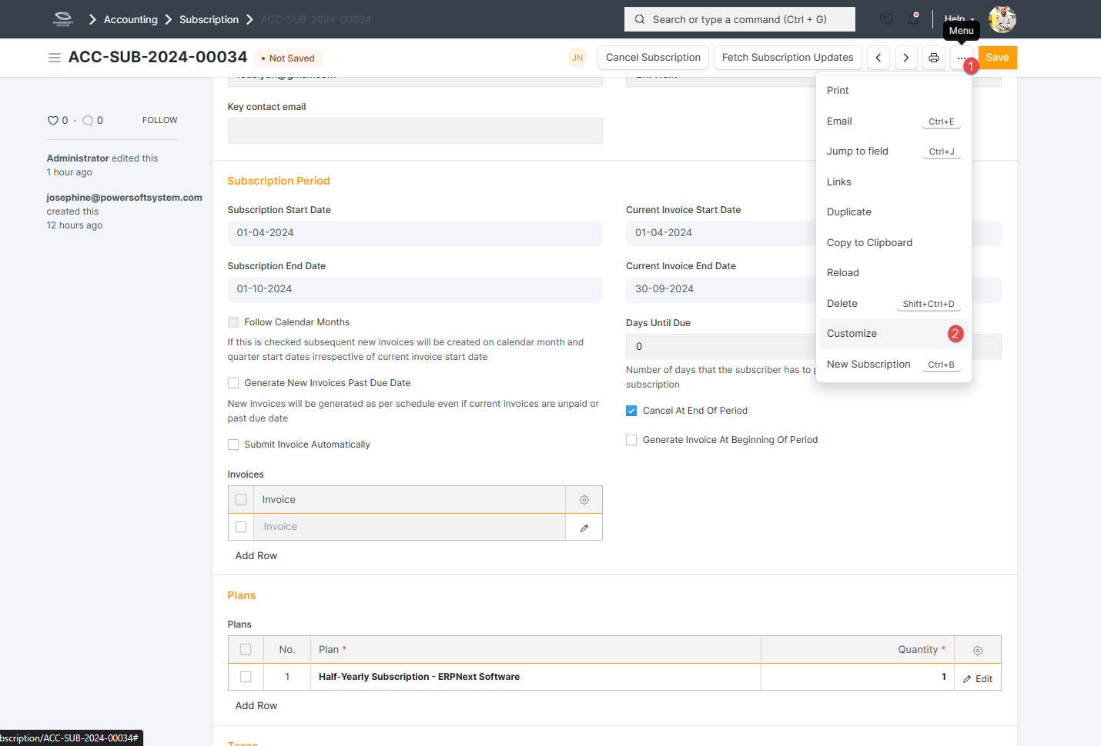Image resolution: width=1101 pixels, height=746 pixels.
Task: Go to the next subscription record
Action: [906, 58]
